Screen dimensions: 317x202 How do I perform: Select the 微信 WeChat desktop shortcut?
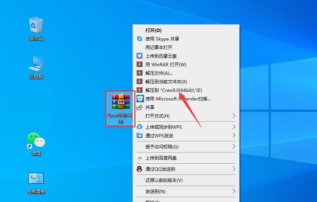click(36, 140)
